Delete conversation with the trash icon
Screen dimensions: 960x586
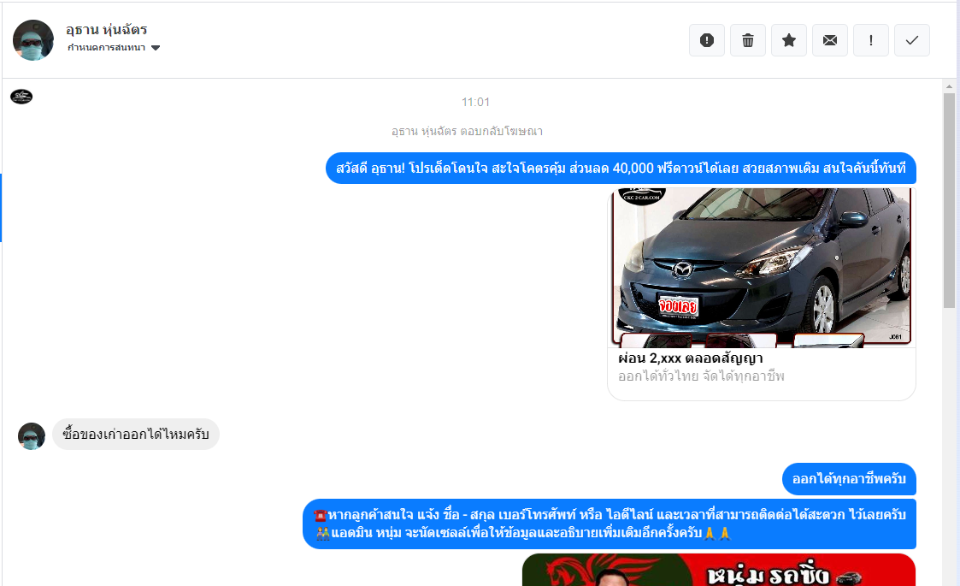748,40
